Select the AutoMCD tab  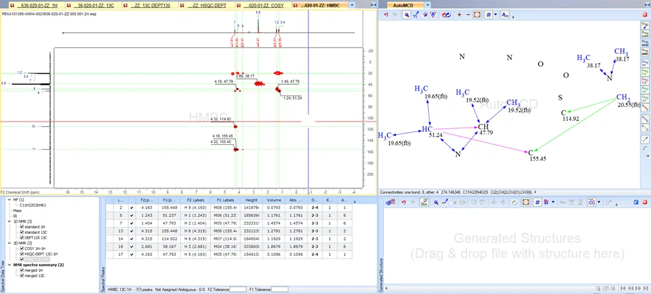405,5
